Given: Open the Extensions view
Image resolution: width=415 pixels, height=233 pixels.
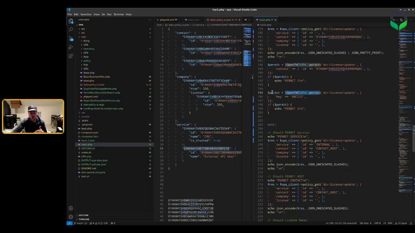Looking at the screenshot, I should click(x=71, y=56).
